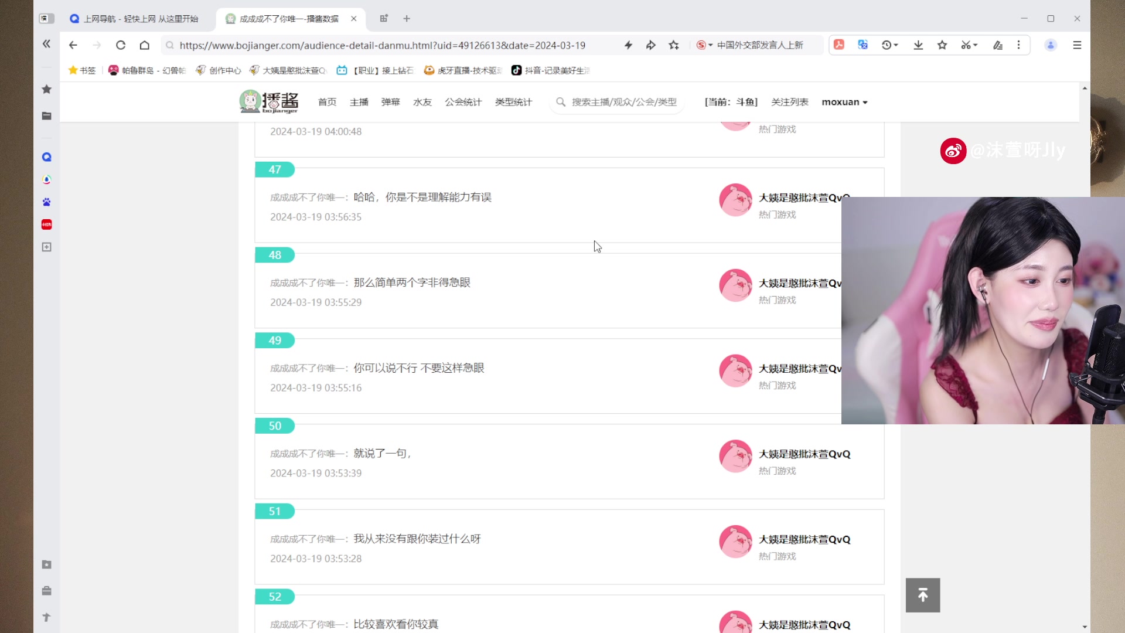Click the page vertical scrollbar down arrow

click(1085, 627)
